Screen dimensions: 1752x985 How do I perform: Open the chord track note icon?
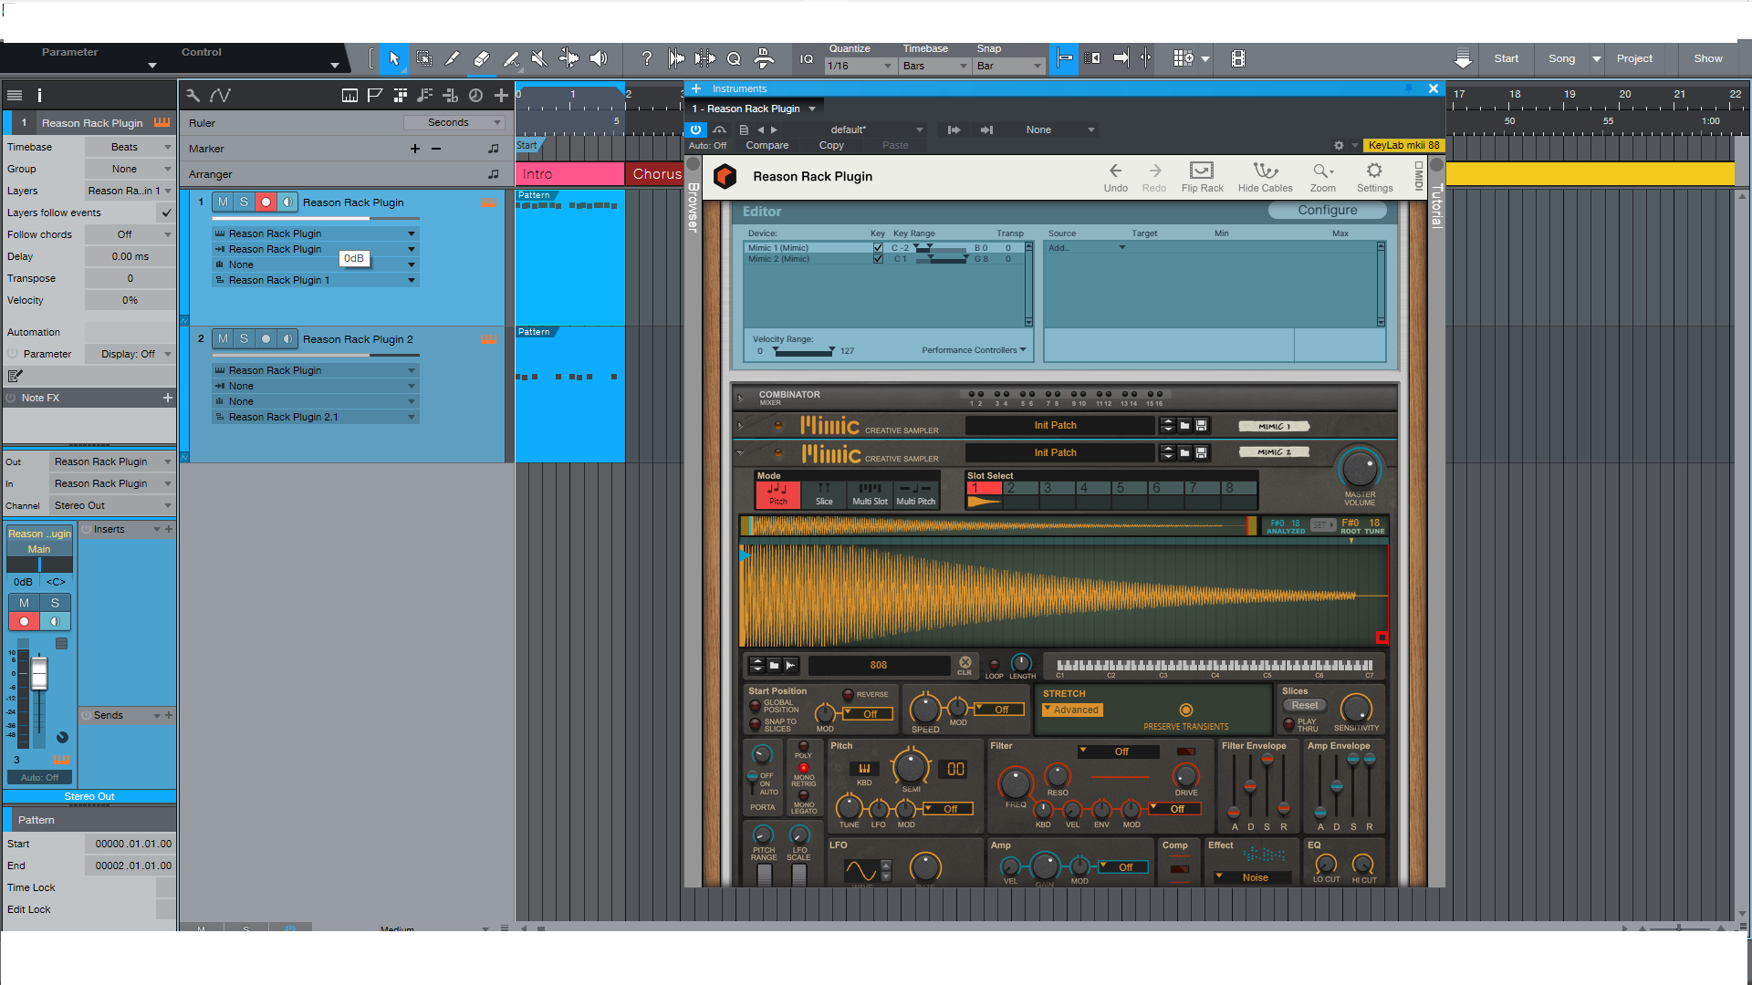click(x=425, y=95)
